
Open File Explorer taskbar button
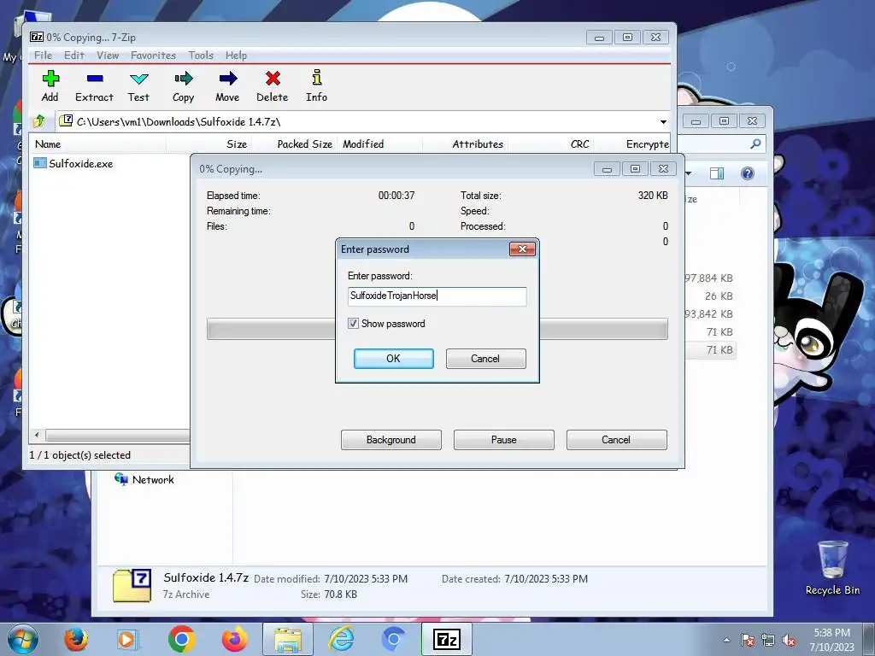[287, 639]
